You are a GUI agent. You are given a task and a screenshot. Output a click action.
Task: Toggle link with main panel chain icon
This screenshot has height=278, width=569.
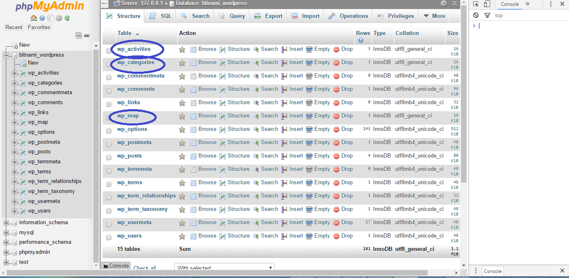[x=87, y=35]
